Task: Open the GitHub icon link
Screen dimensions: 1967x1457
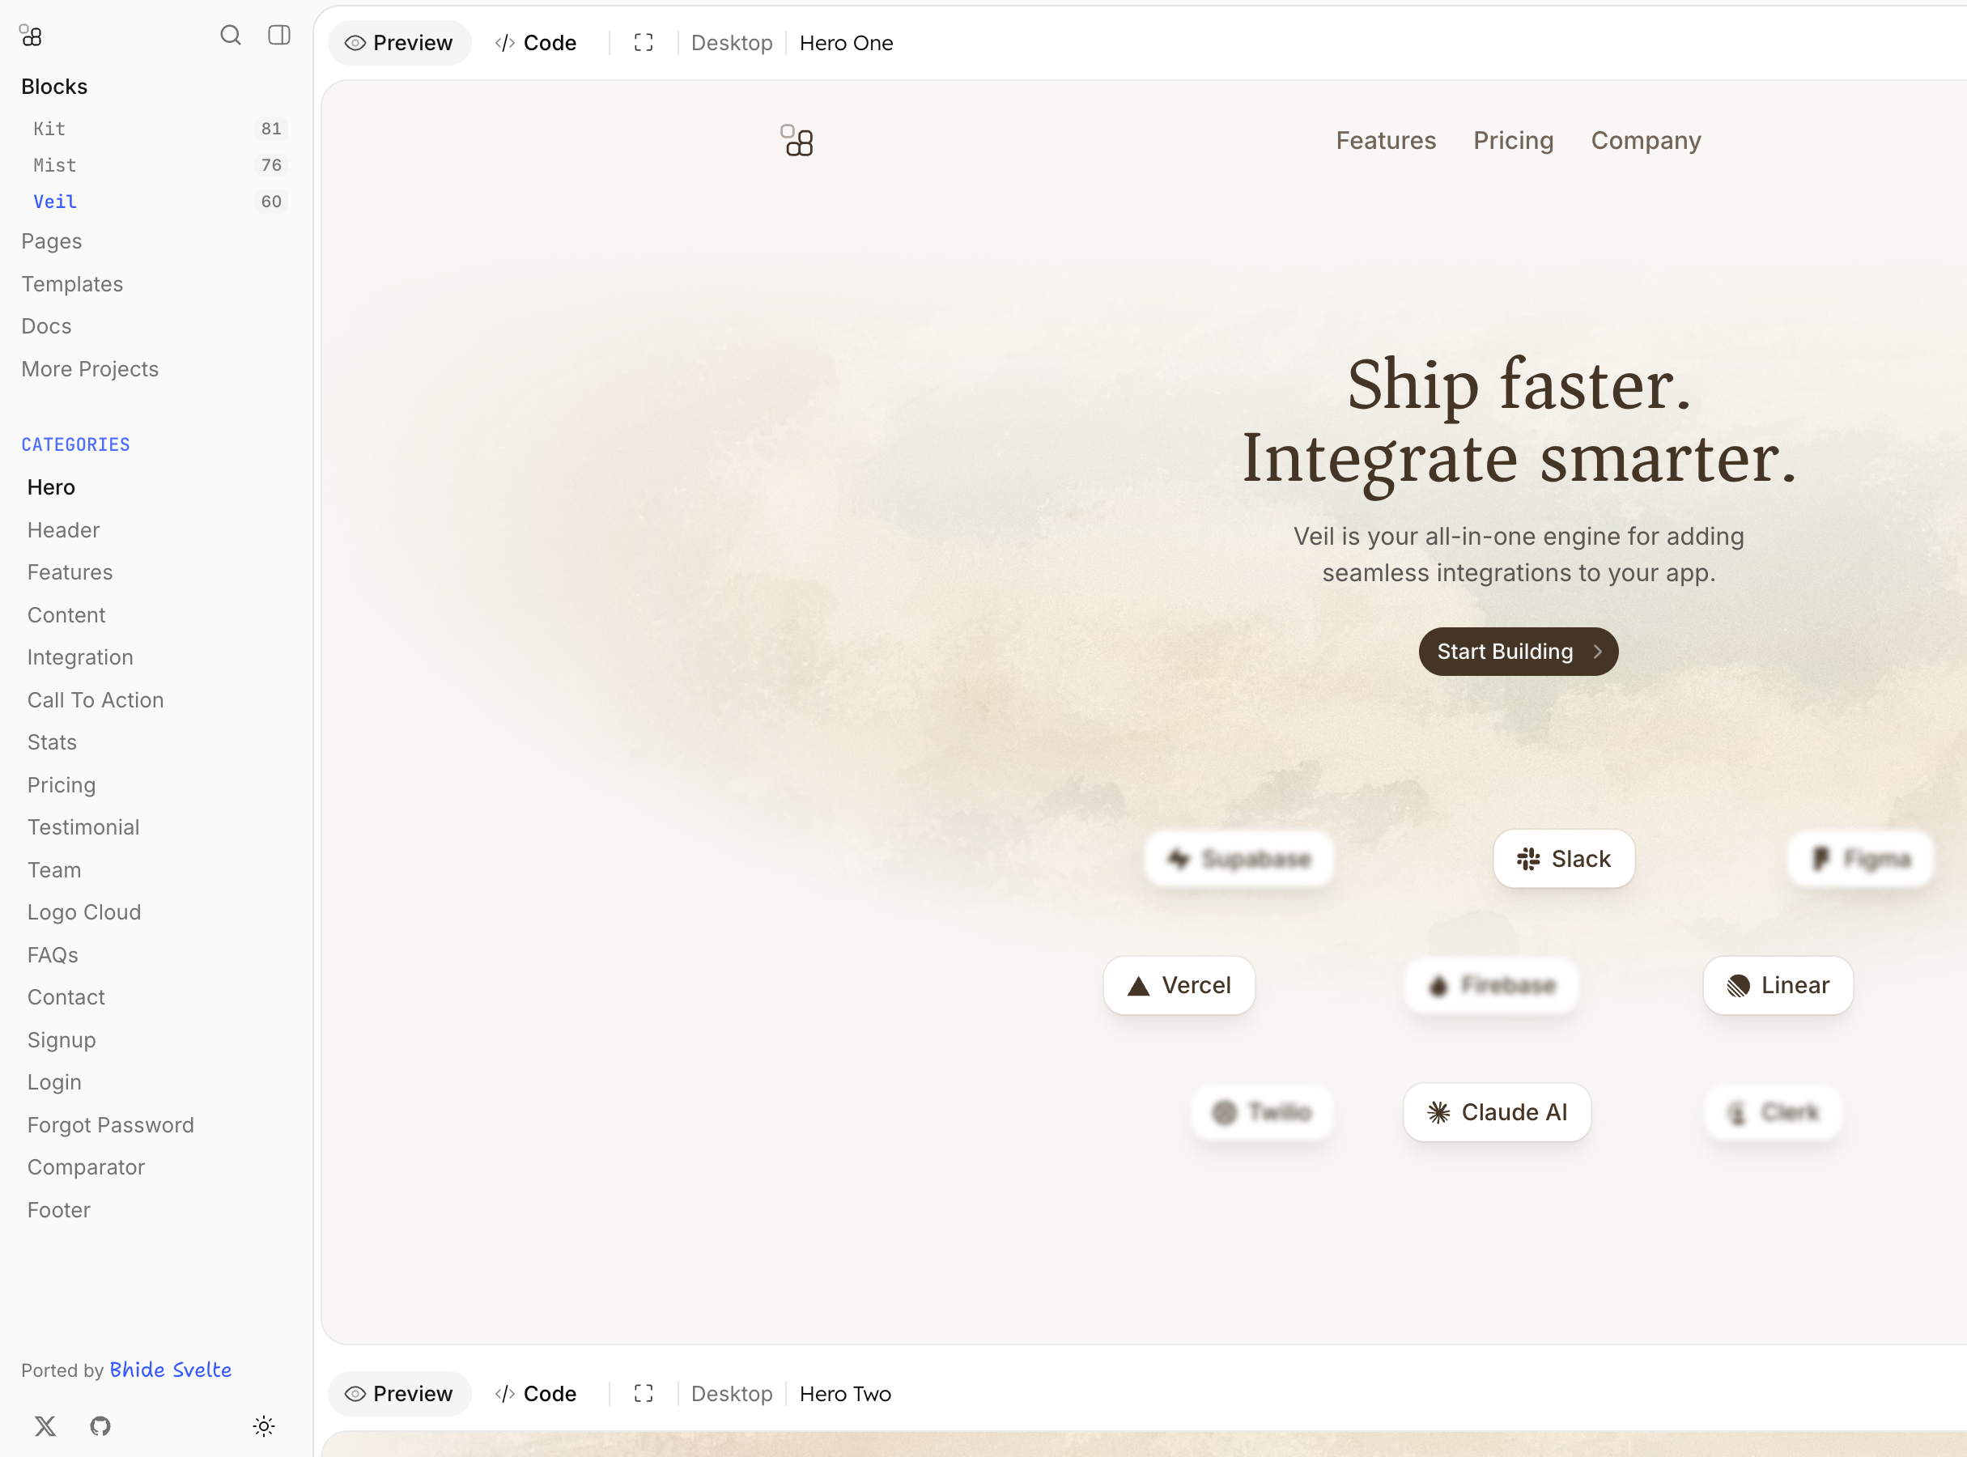Action: [x=100, y=1426]
